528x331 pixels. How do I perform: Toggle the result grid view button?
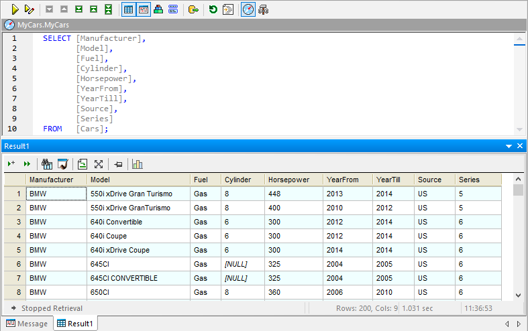click(127, 9)
